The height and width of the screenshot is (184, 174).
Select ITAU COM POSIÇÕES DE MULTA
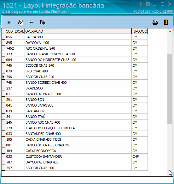coord(74,128)
